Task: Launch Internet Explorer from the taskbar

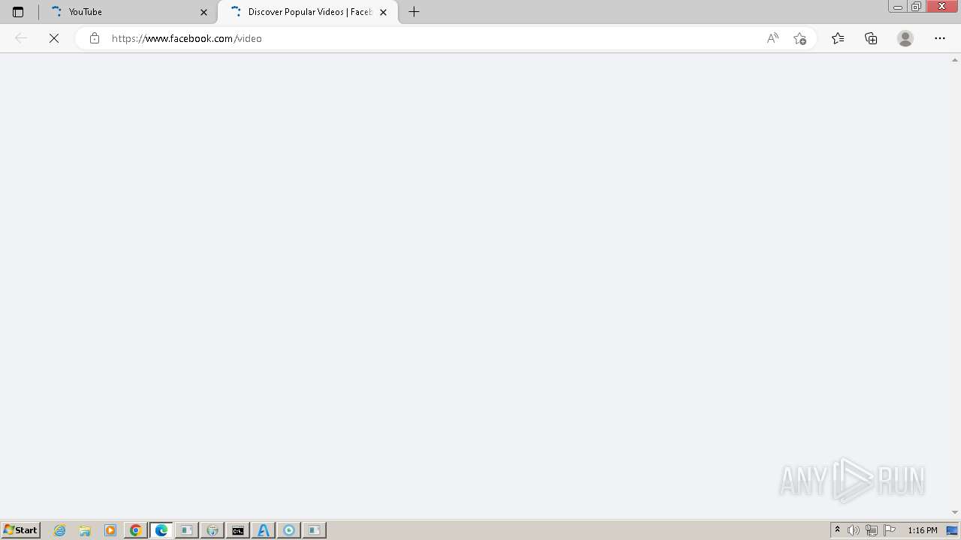Action: tap(60, 530)
